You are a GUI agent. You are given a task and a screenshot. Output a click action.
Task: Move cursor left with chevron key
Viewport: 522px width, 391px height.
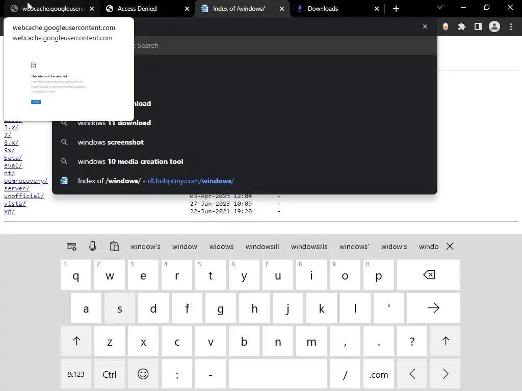tap(412, 374)
